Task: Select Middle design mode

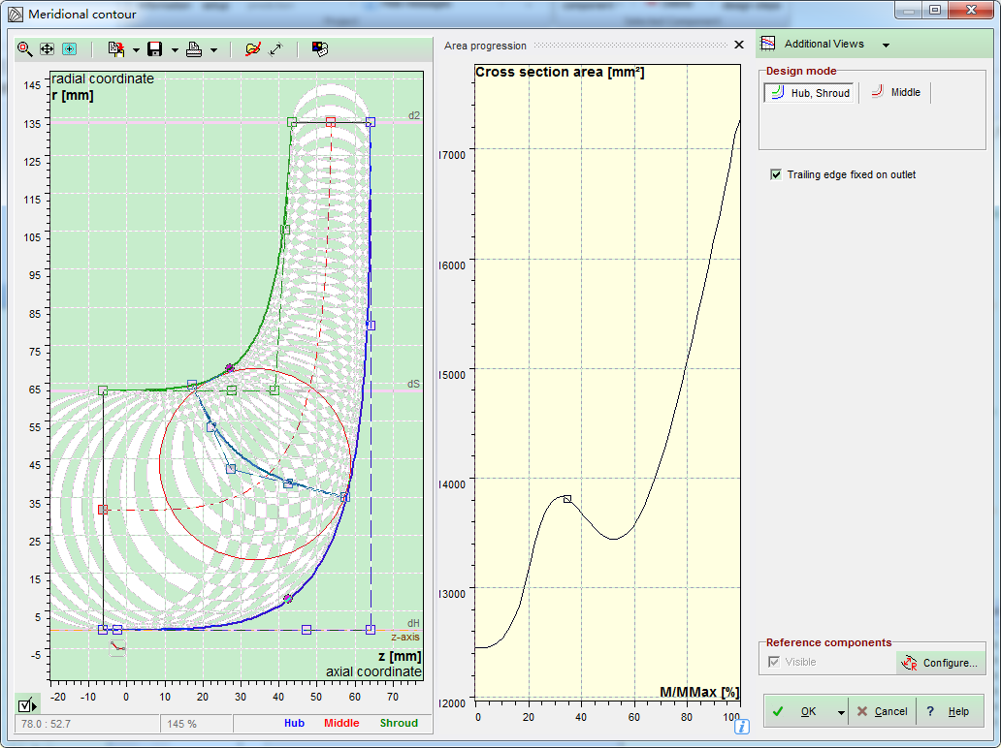Action: pos(894,92)
